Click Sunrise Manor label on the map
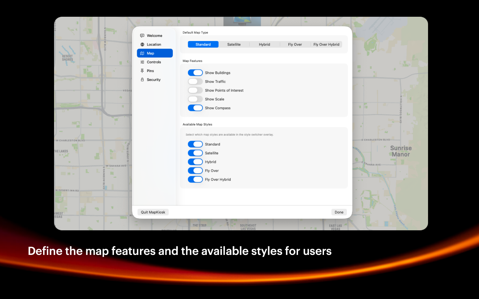The height and width of the screenshot is (299, 479). [401, 151]
